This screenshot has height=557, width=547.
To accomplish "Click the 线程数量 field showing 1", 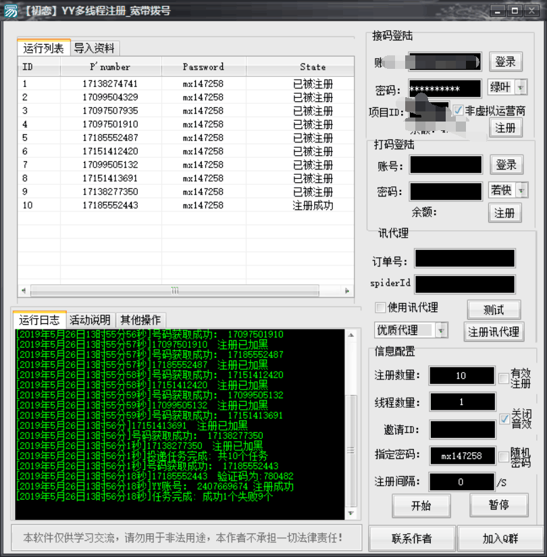I will [x=463, y=402].
